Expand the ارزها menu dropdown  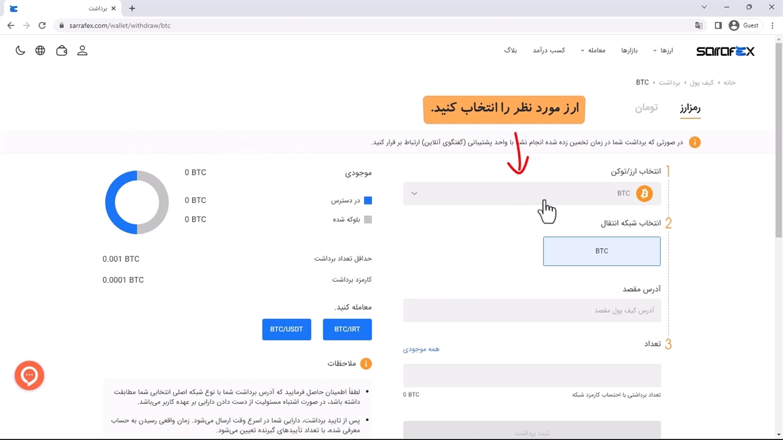click(x=663, y=51)
